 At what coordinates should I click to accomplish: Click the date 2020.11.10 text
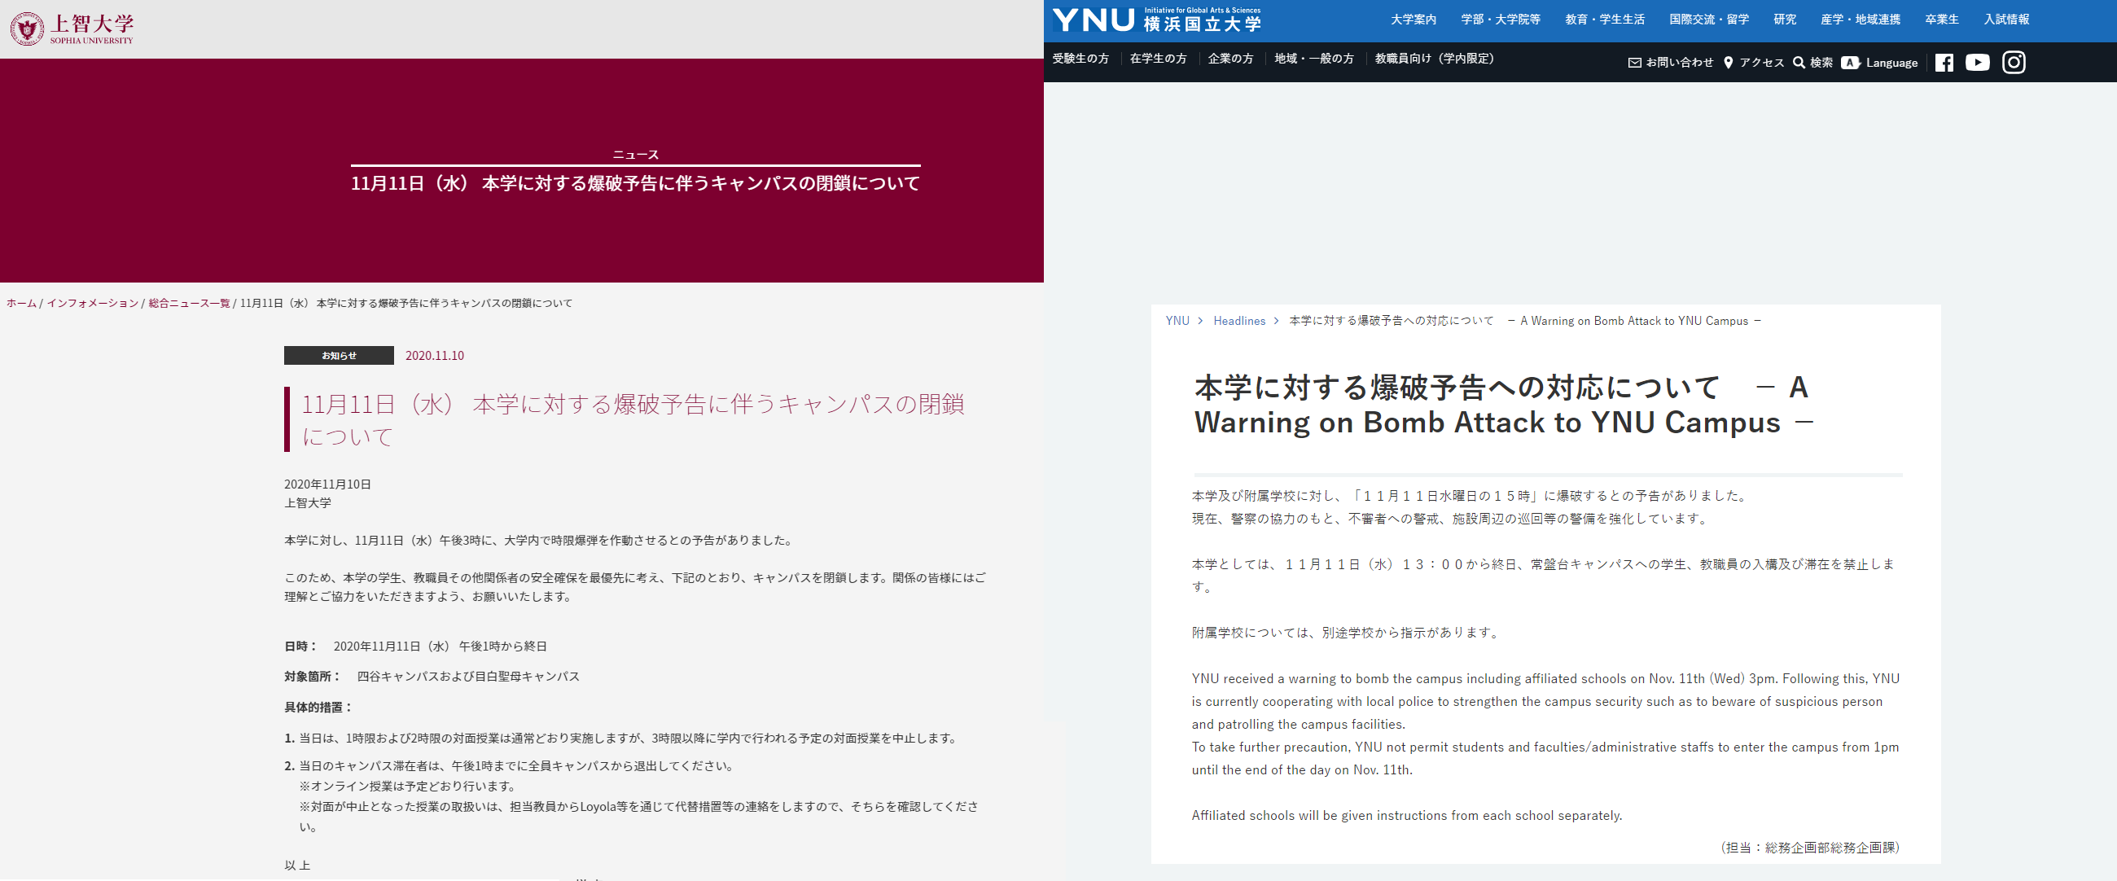pos(435,356)
